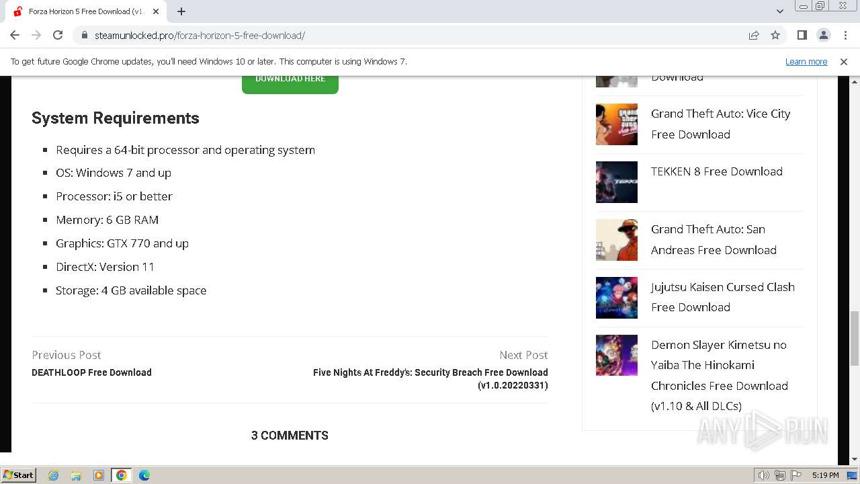Click 'Graphics: GTX 770 and up' text
The width and height of the screenshot is (860, 484).
pos(122,243)
